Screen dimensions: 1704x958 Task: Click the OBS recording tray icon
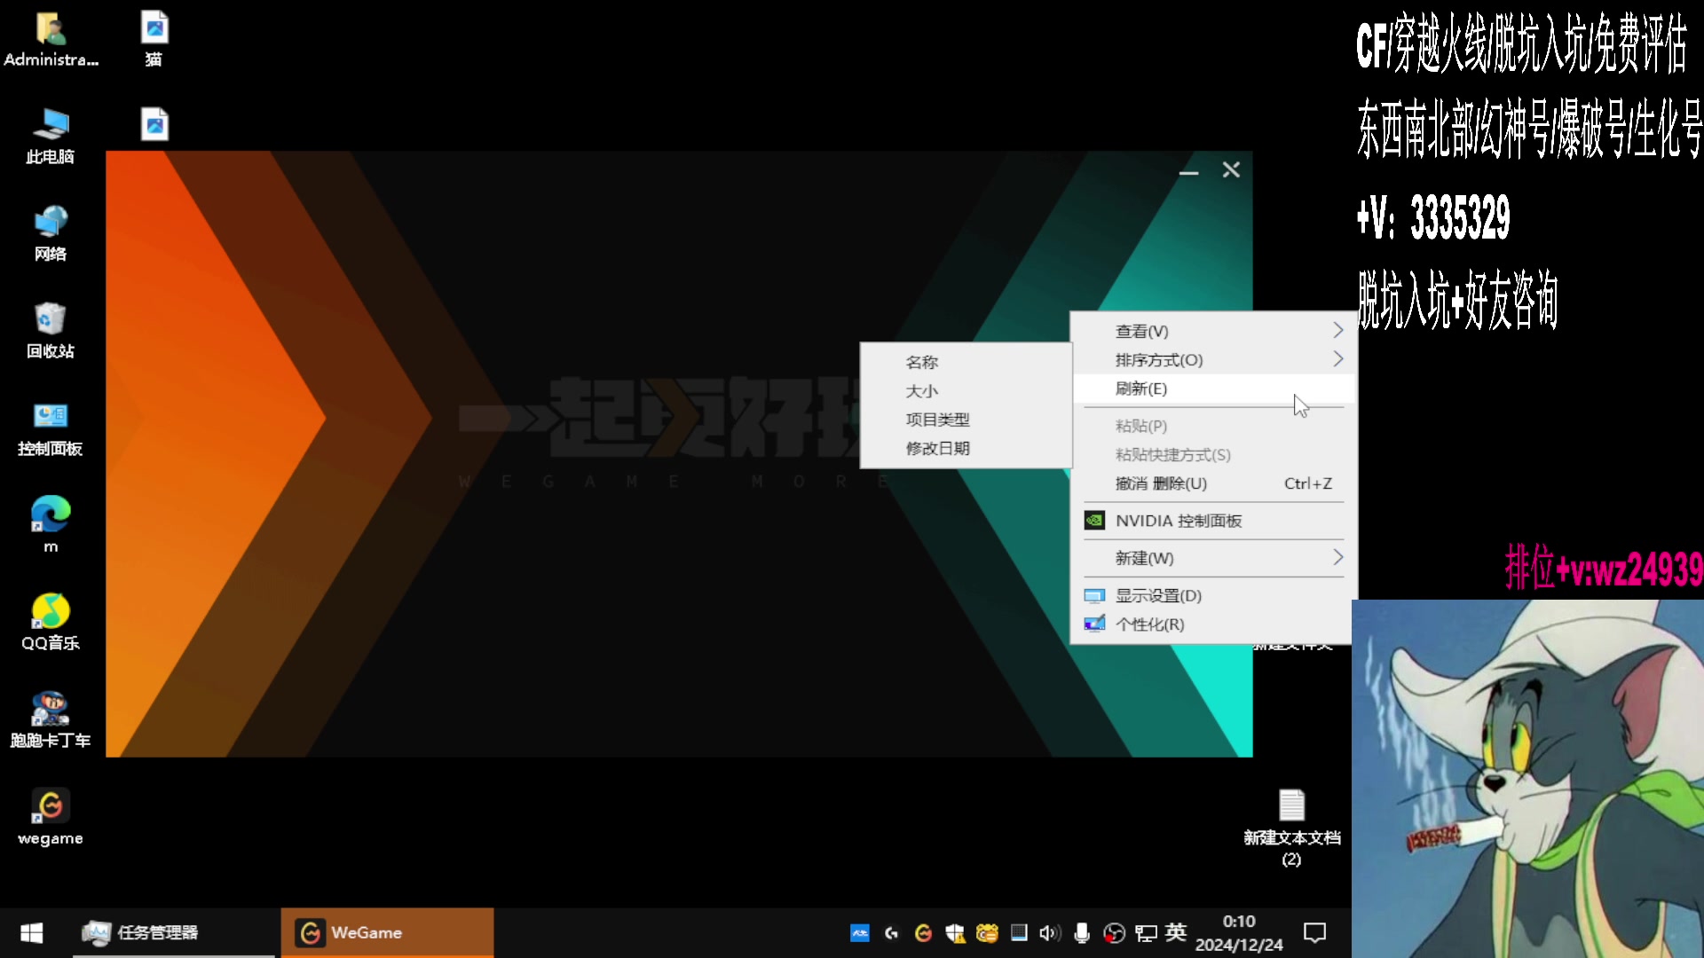1114,933
